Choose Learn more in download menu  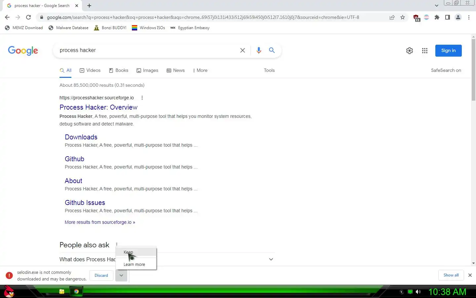point(136,264)
